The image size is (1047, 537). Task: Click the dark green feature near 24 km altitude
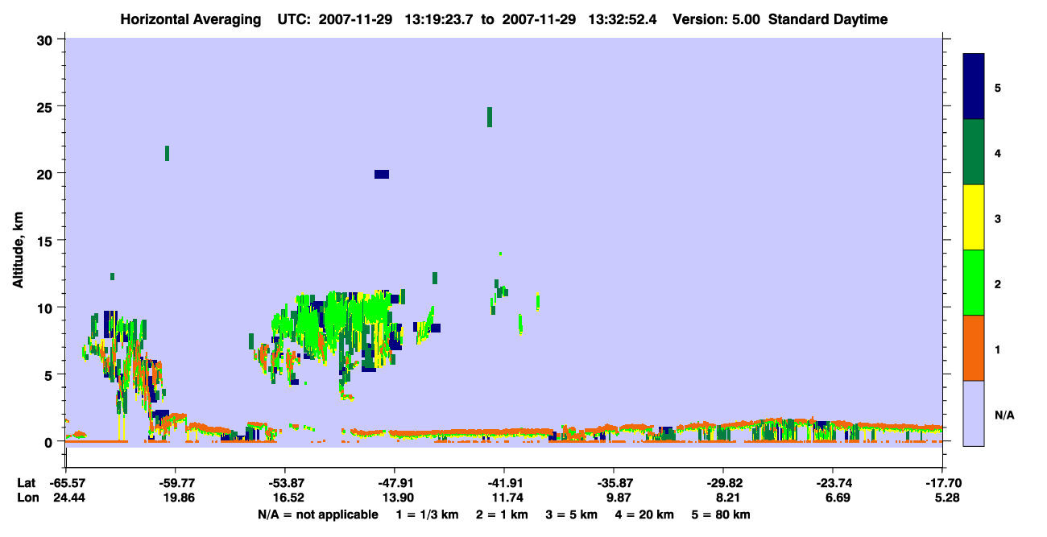click(x=489, y=117)
